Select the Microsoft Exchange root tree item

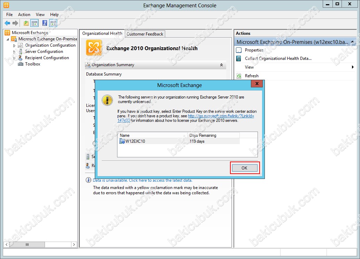tap(30, 33)
